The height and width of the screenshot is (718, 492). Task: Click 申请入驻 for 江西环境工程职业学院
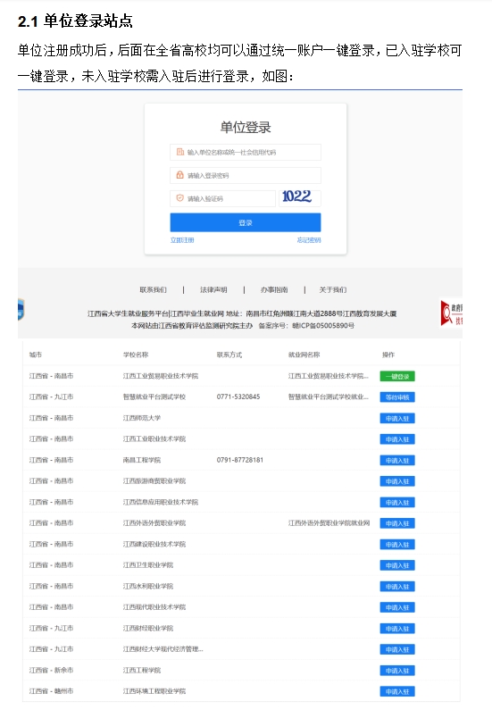tap(397, 691)
